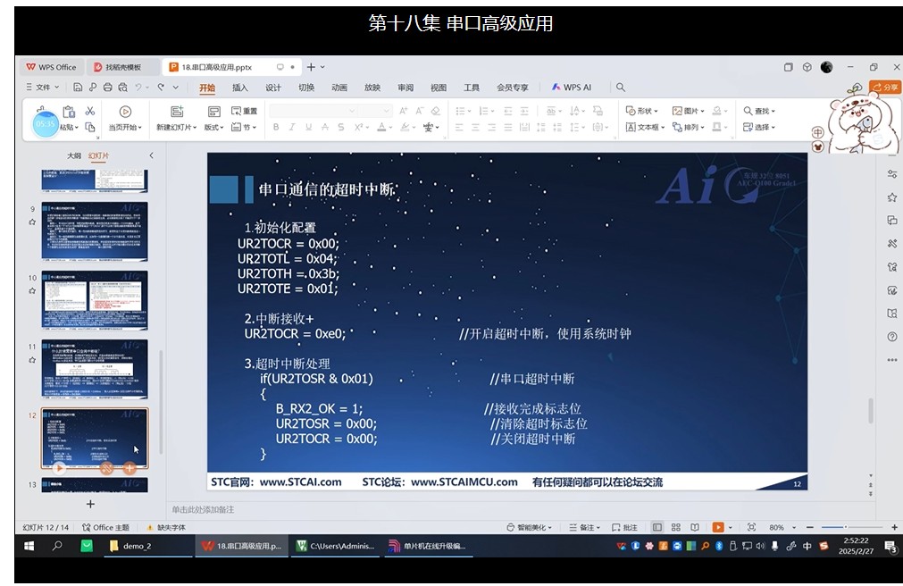Expand the 版式 layout dropdown
Screen dimensions: 903x586
213,128
